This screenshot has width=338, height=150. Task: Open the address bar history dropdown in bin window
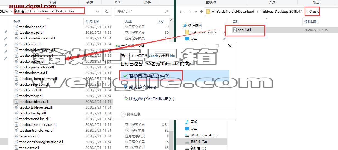(98, 12)
